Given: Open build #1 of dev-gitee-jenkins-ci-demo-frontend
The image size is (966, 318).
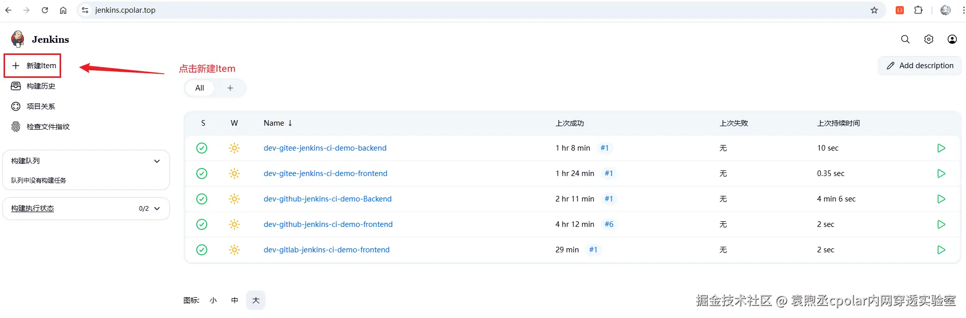Looking at the screenshot, I should 609,174.
